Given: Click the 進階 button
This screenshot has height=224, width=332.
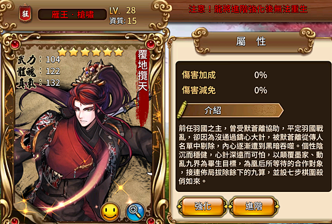Looking at the screenshot, I should [254, 206].
